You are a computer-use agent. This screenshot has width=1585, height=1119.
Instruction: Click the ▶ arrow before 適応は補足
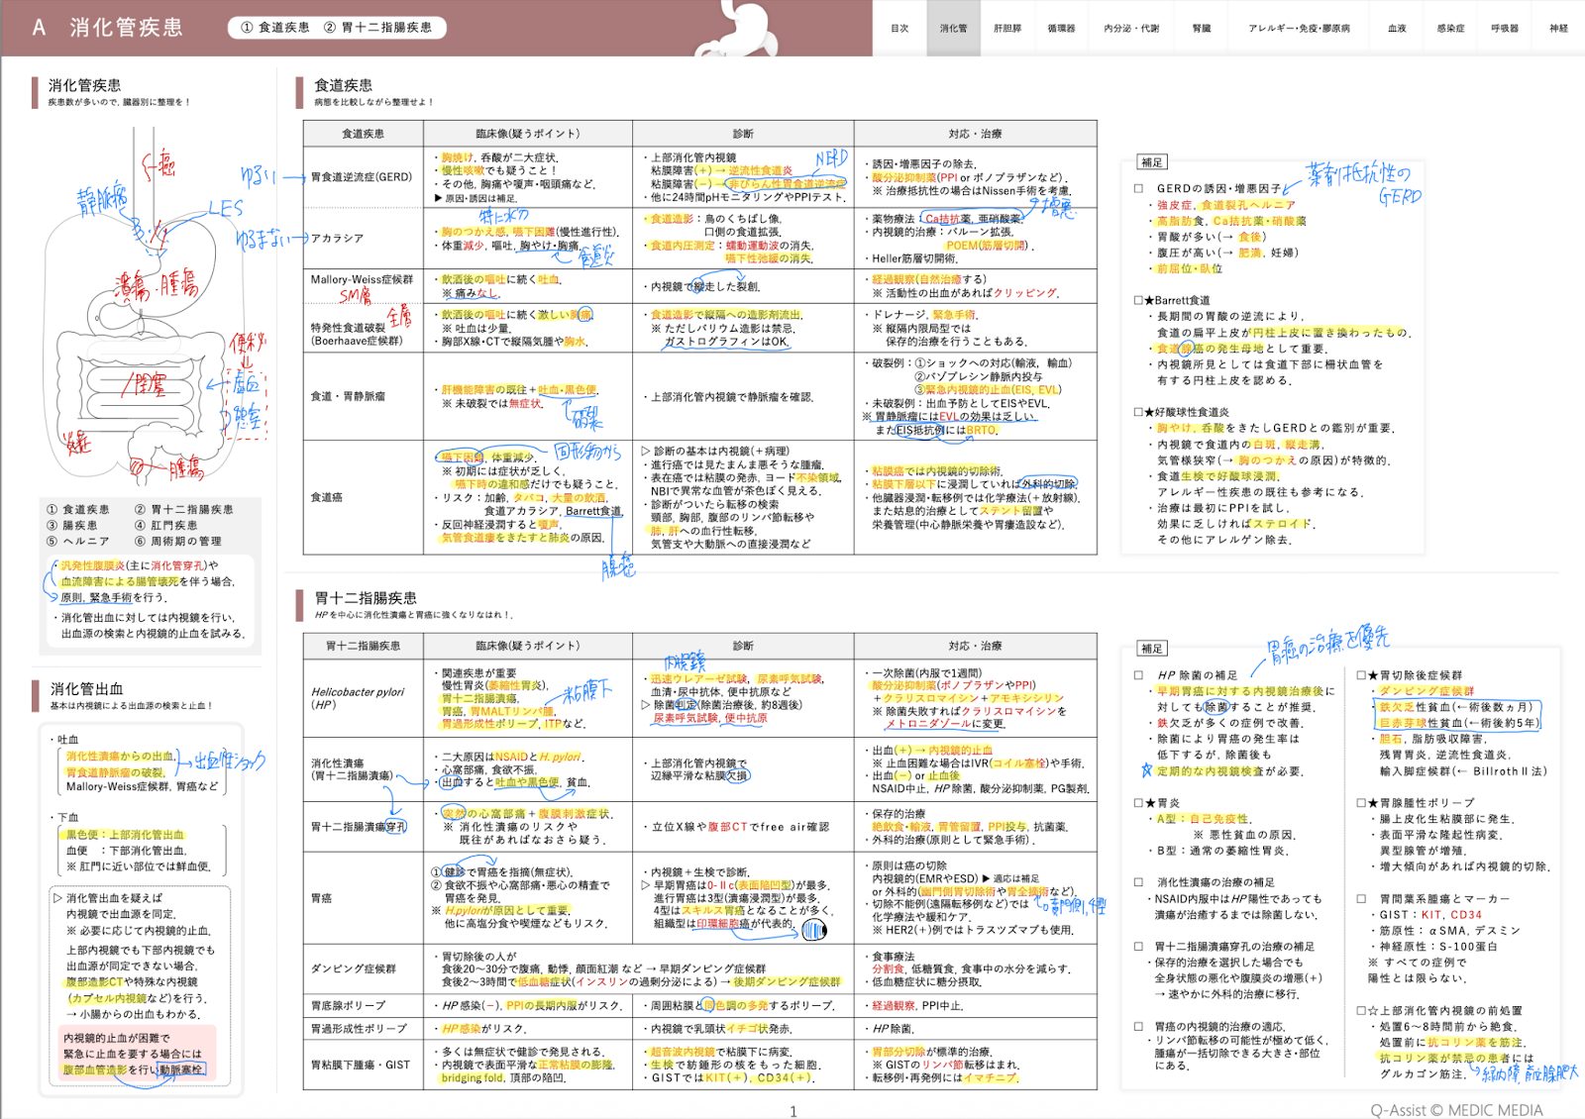(986, 878)
